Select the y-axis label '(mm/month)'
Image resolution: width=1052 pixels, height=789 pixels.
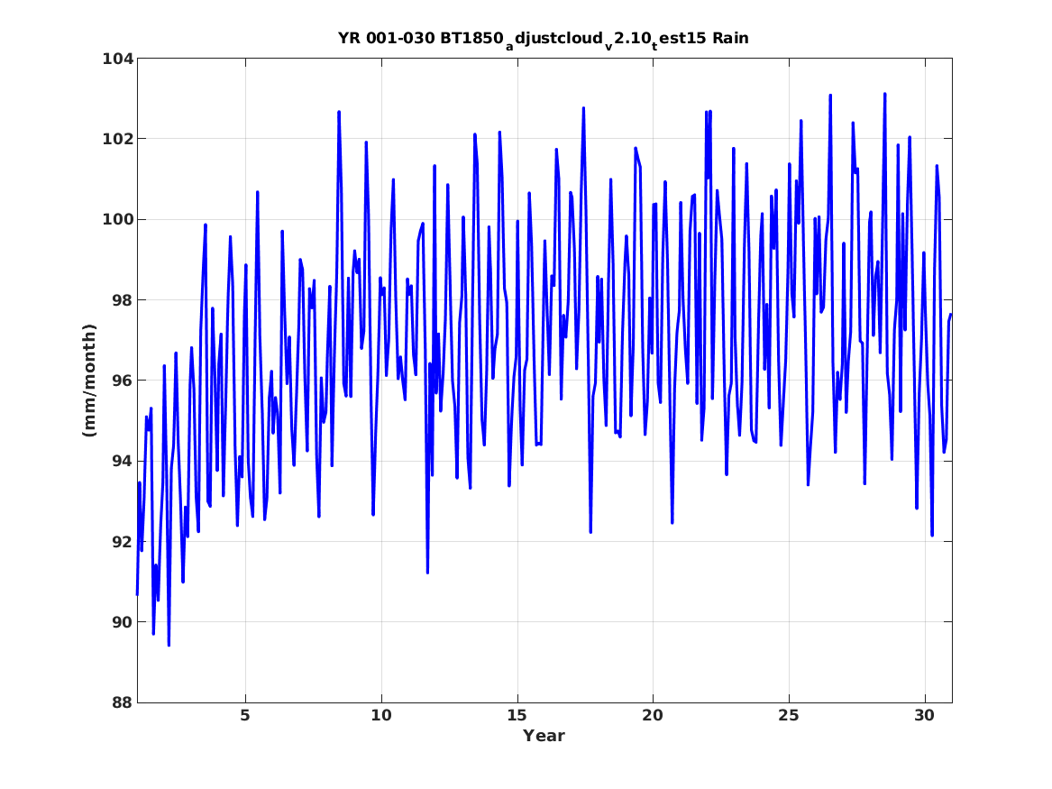coord(90,381)
